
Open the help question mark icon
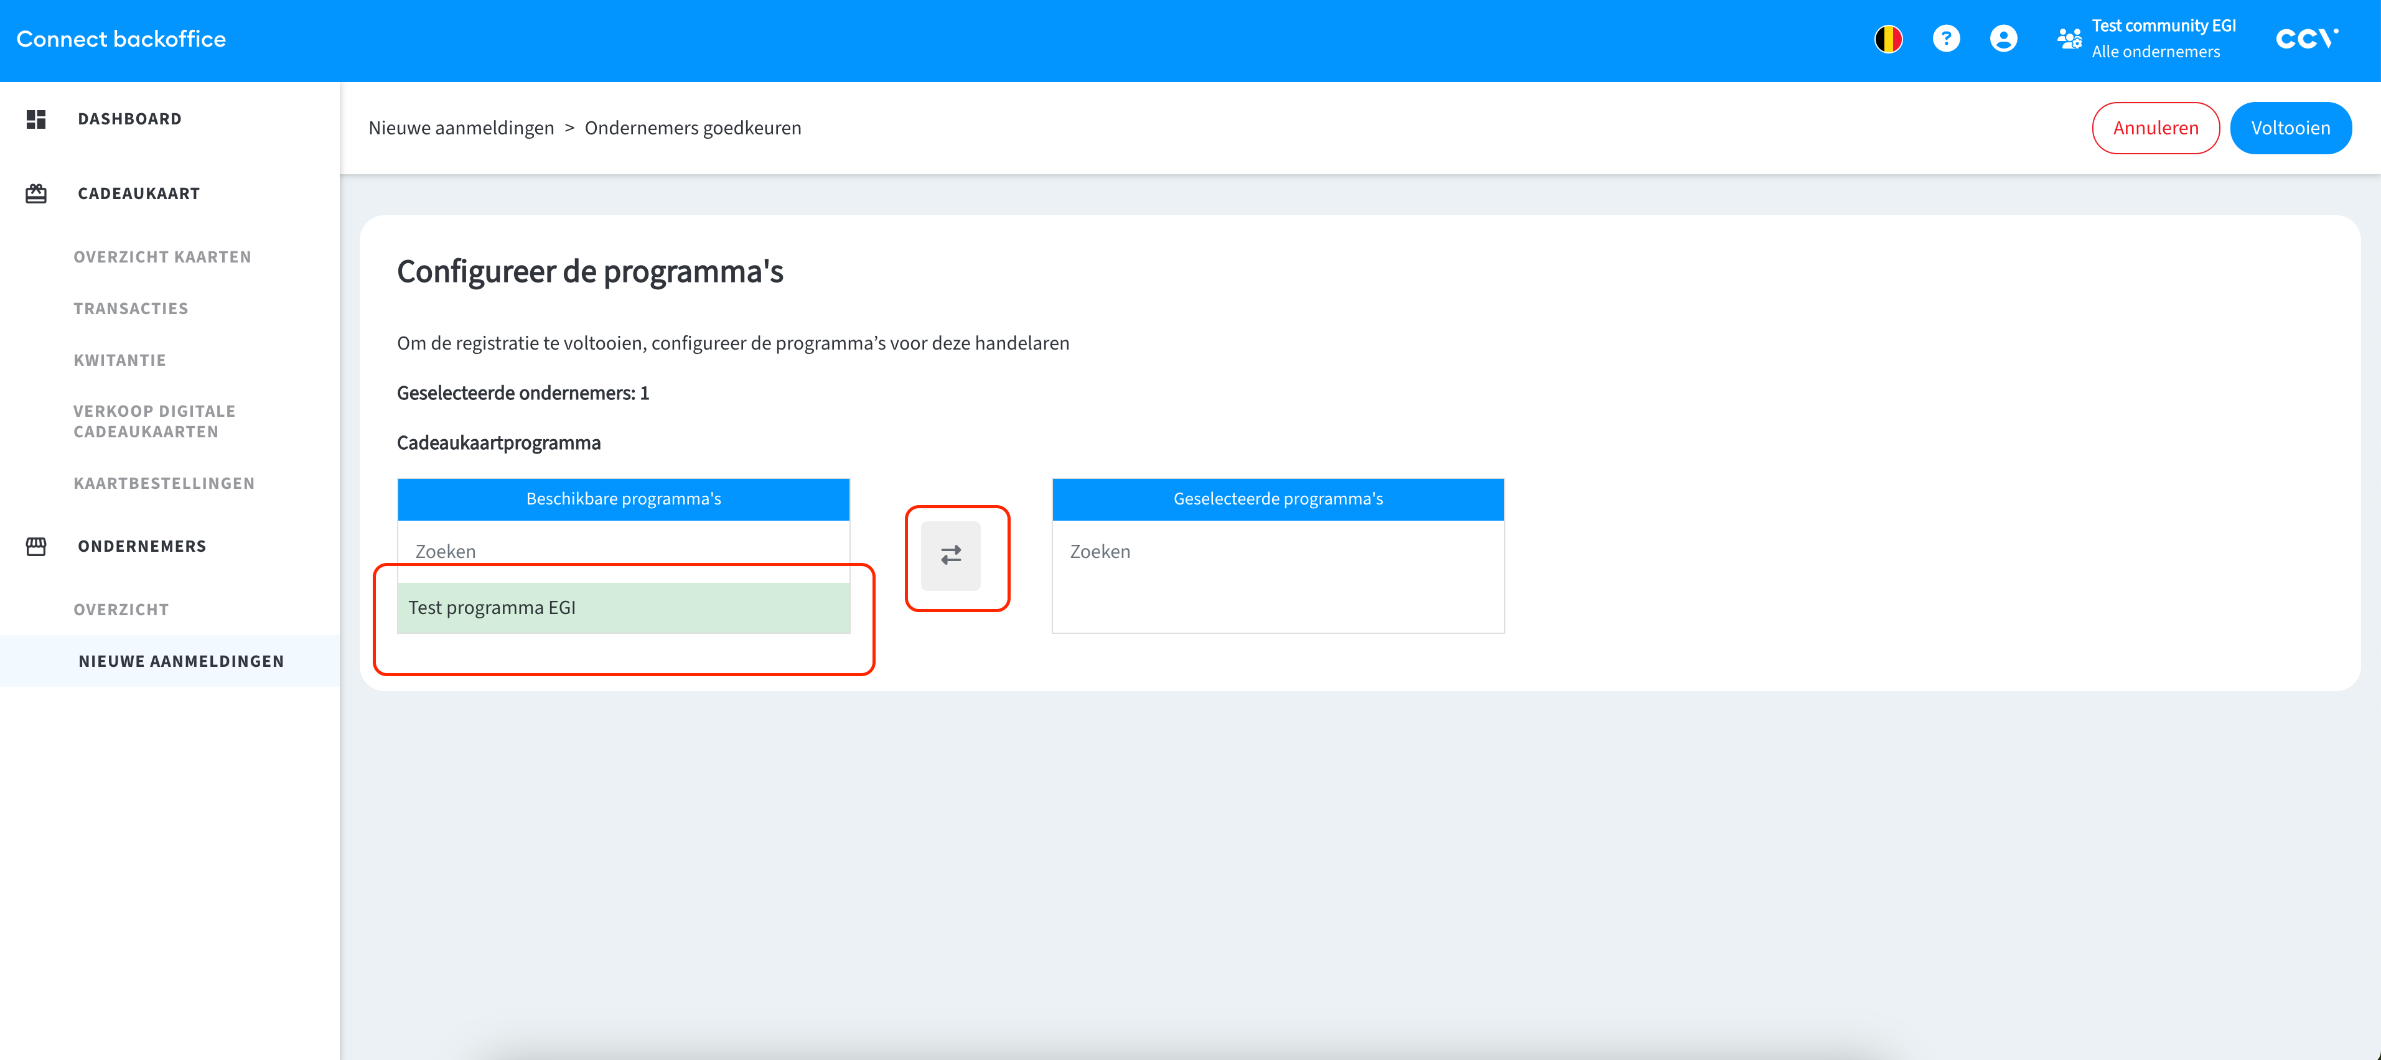pos(1945,39)
